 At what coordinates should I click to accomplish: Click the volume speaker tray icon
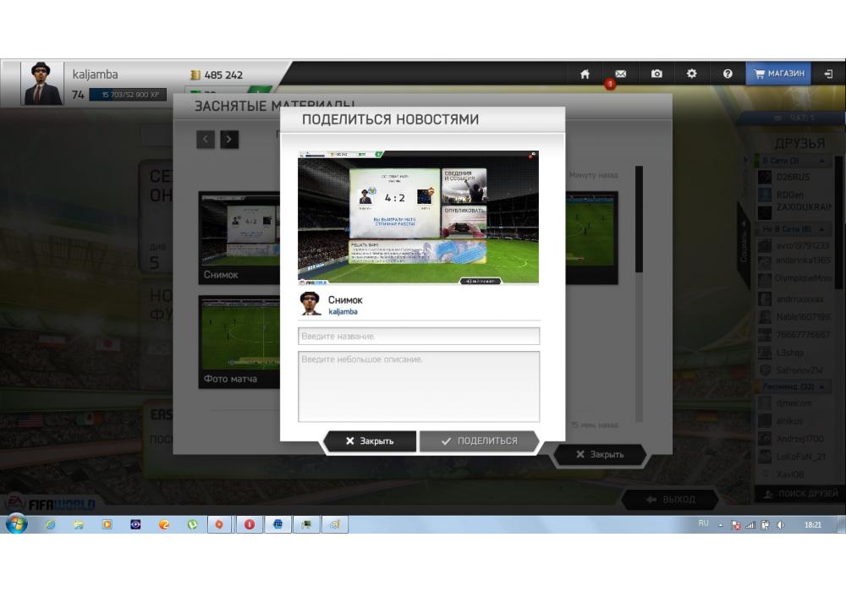point(780,524)
